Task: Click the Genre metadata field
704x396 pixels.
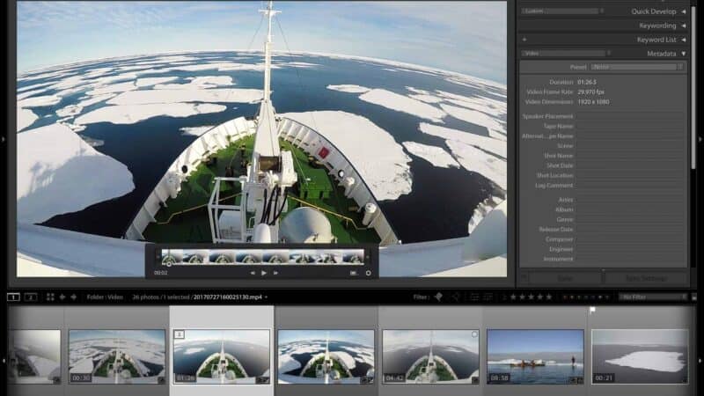Action: (x=630, y=219)
